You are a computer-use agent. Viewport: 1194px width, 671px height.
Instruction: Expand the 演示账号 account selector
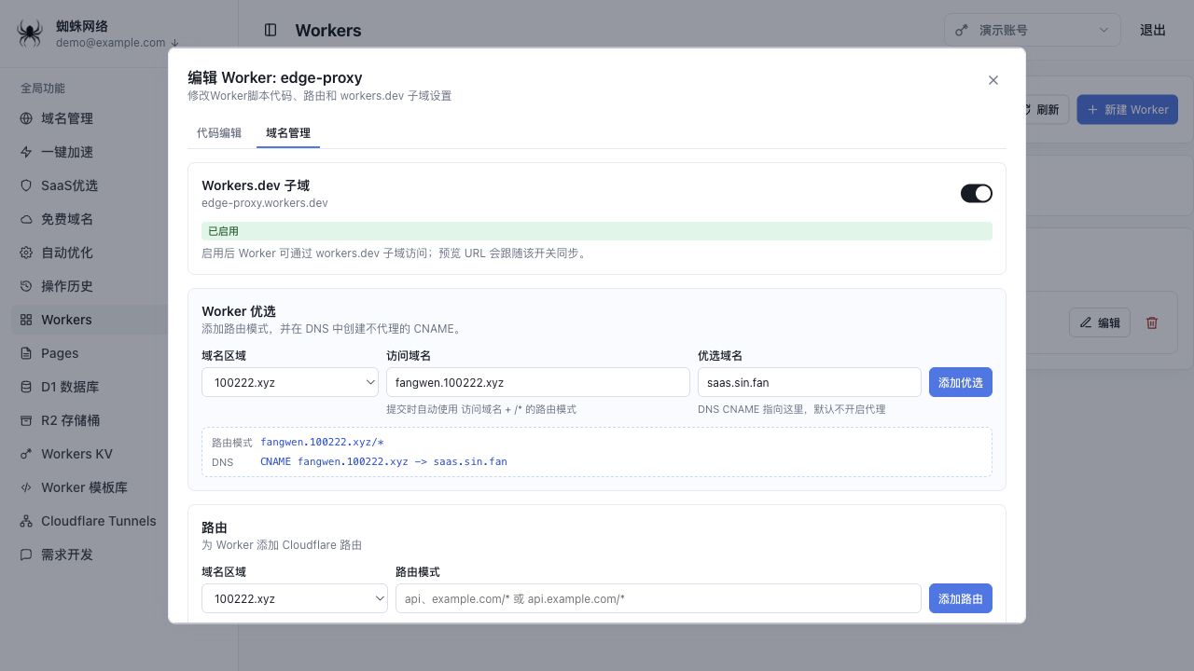[1033, 30]
